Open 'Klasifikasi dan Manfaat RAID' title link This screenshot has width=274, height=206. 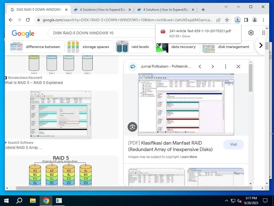[170, 146]
